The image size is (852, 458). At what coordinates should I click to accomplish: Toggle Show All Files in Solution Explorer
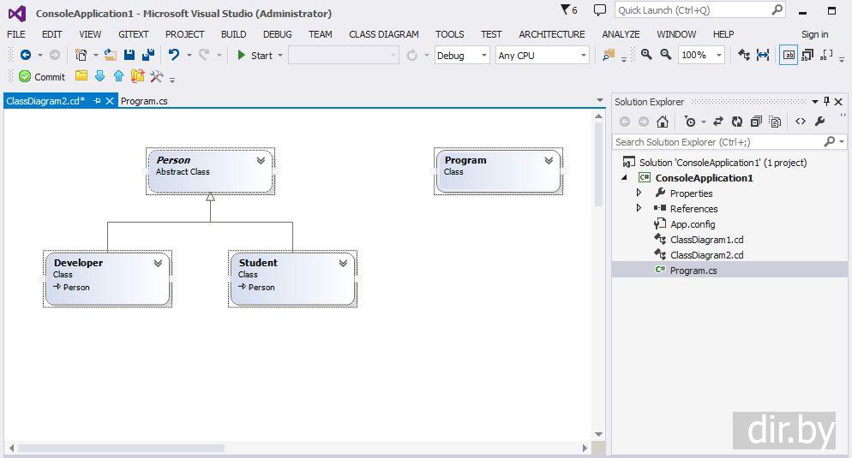pos(774,122)
